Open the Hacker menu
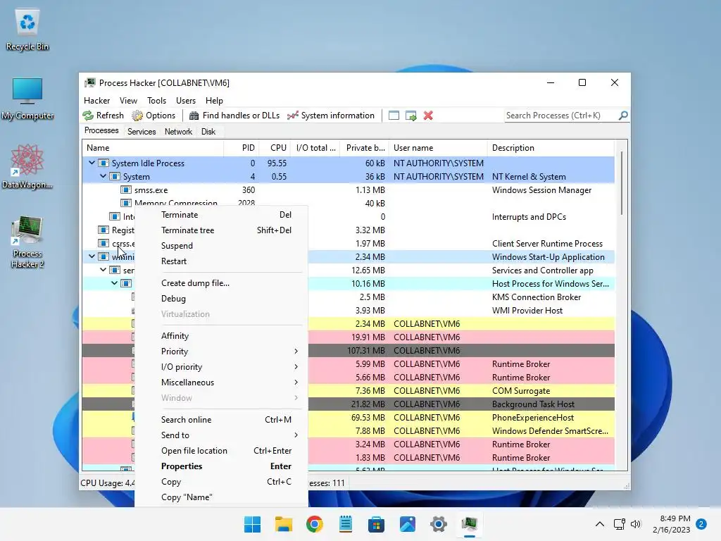Viewport: 721px width, 541px height. pos(96,100)
